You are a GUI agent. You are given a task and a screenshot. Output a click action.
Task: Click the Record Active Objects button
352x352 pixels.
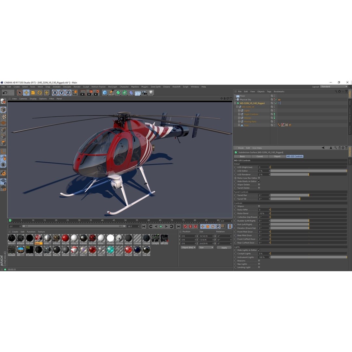[185, 227]
